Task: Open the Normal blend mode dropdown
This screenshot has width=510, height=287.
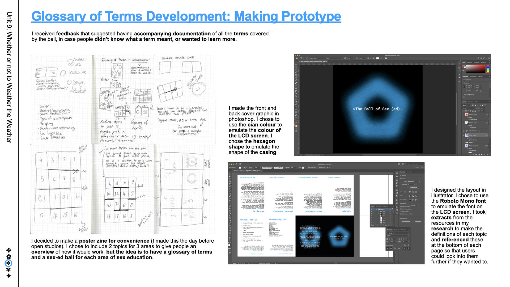Action: click(469, 108)
